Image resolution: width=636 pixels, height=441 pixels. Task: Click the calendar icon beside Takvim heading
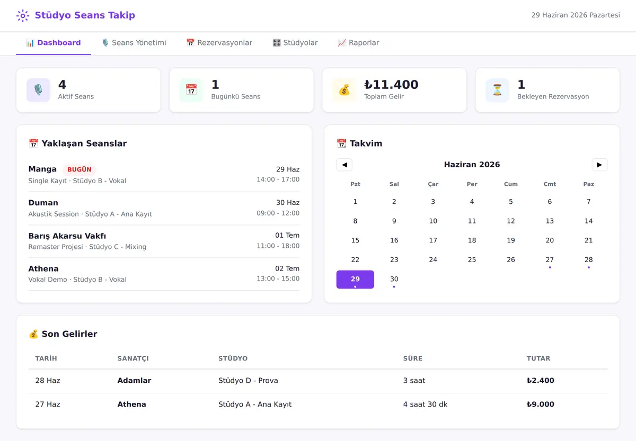341,143
